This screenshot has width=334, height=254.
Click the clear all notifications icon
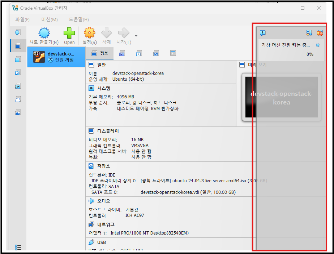320,33
